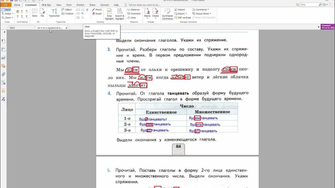Select the Arrow drawing tool

point(83,14)
